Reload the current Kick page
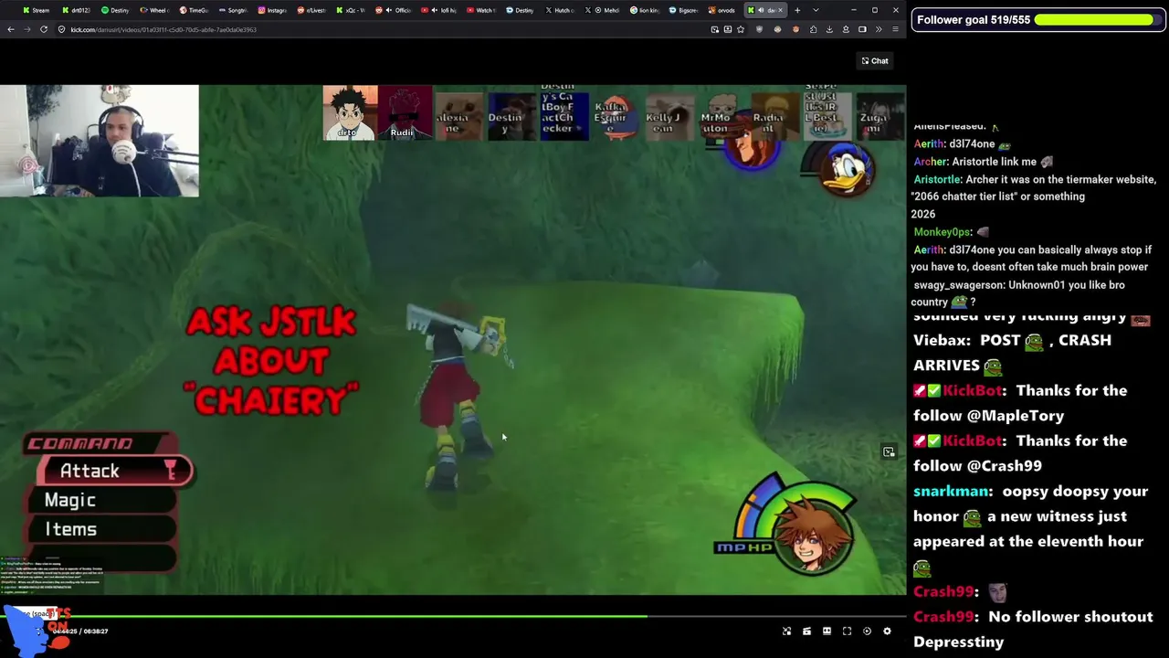This screenshot has width=1169, height=658. click(44, 29)
